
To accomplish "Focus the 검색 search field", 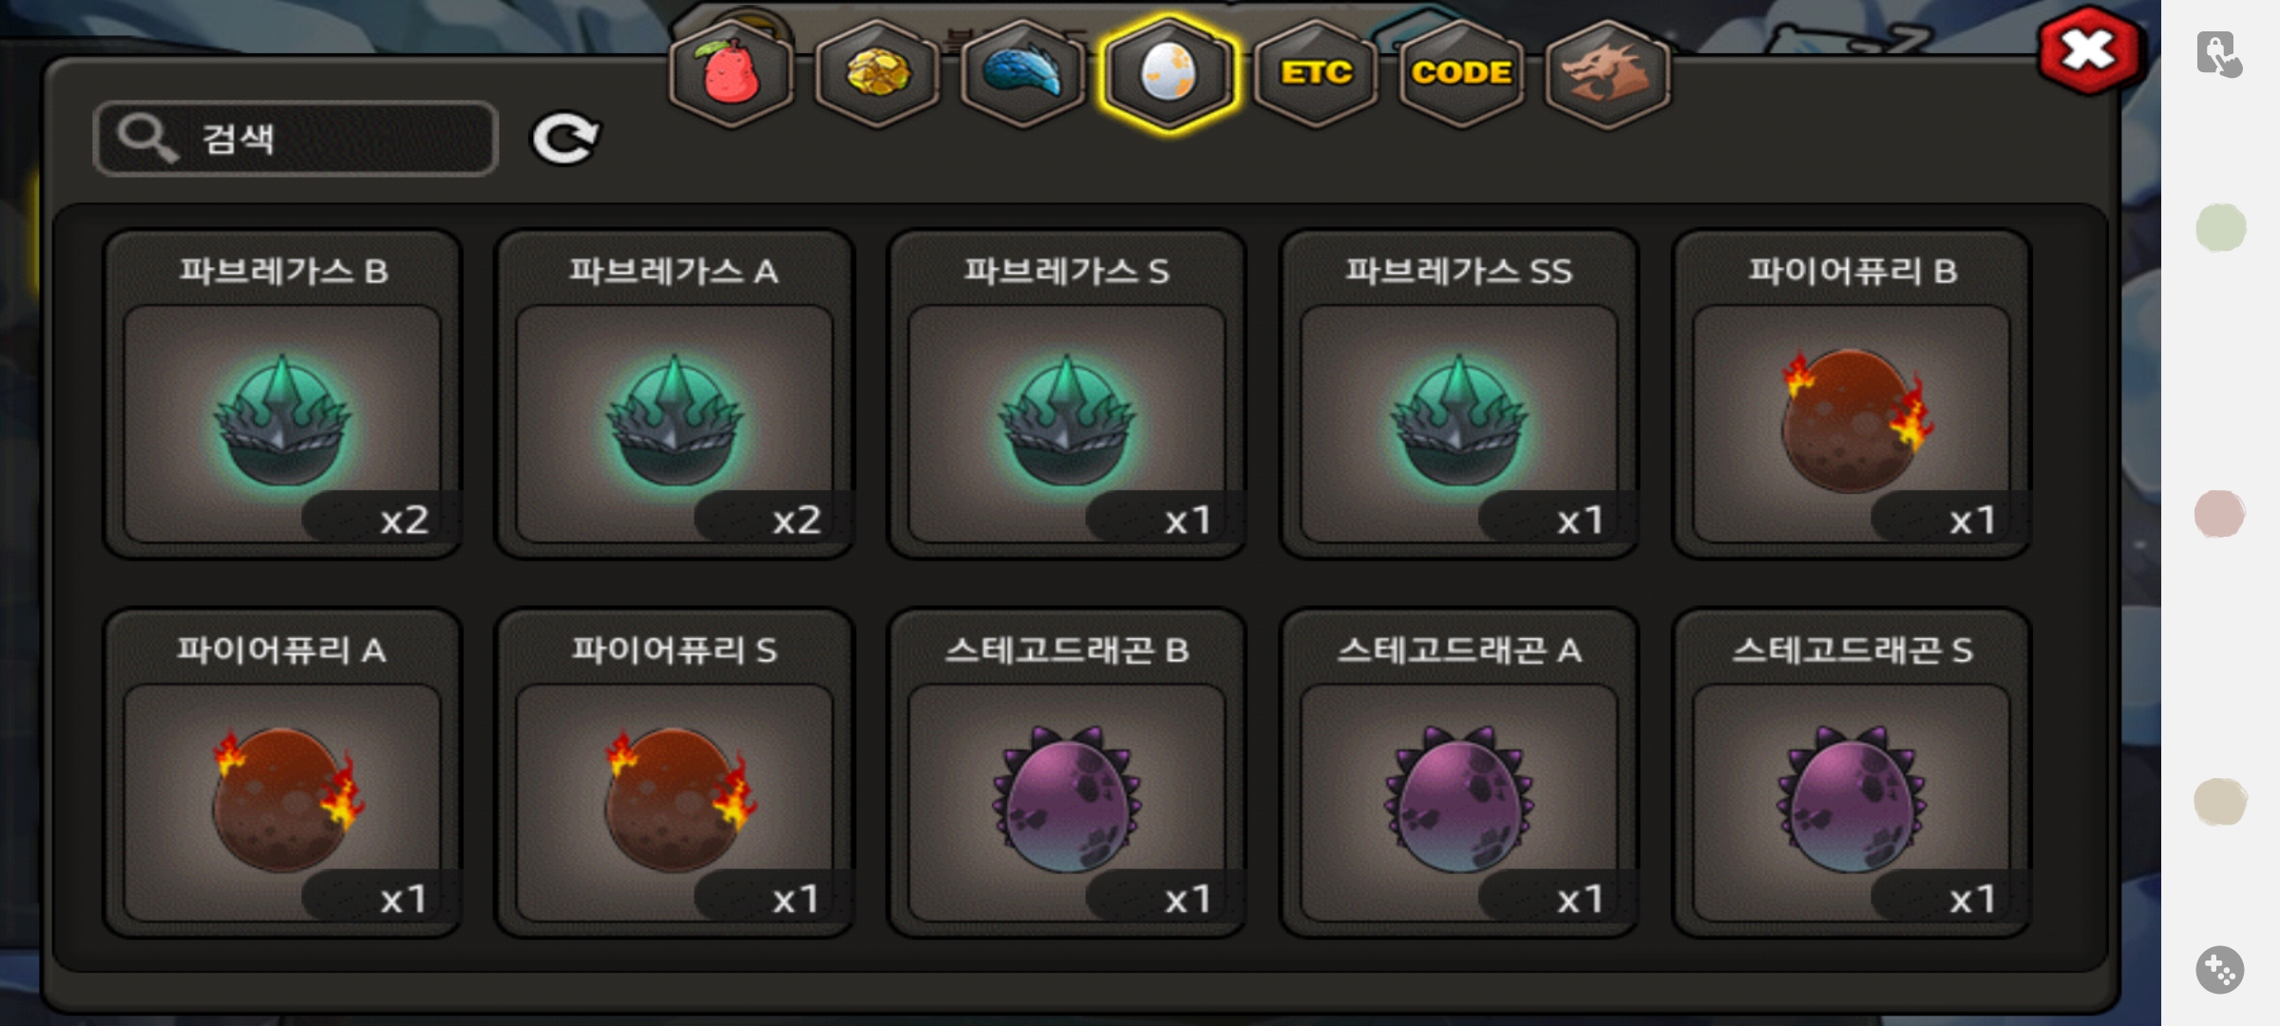I will (295, 139).
